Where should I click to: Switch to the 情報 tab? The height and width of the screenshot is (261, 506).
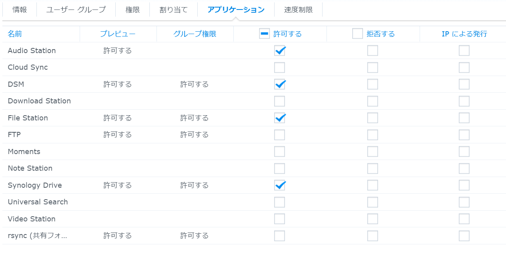click(19, 10)
